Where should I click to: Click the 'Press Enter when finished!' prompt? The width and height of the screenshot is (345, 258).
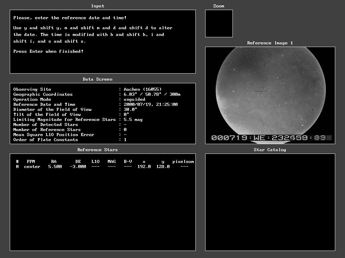(48, 51)
